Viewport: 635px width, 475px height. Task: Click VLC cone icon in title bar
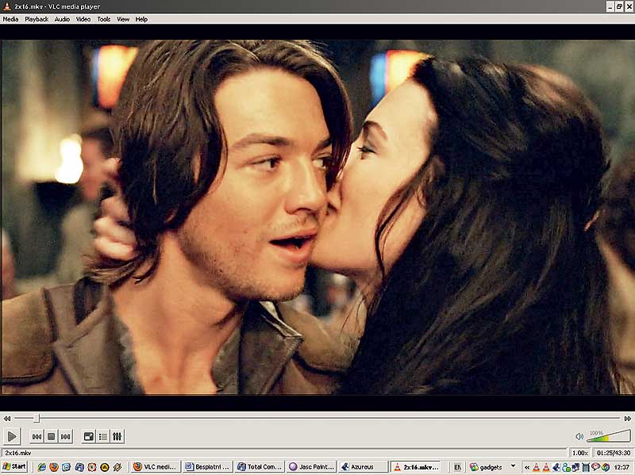(x=6, y=6)
